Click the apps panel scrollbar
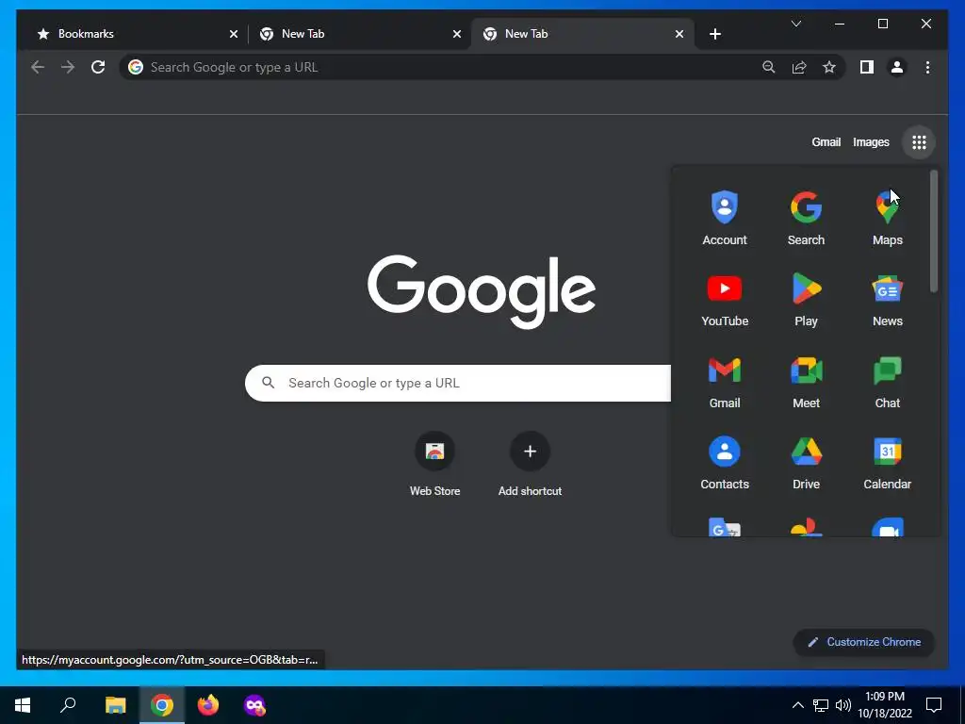965x724 pixels. (934, 231)
